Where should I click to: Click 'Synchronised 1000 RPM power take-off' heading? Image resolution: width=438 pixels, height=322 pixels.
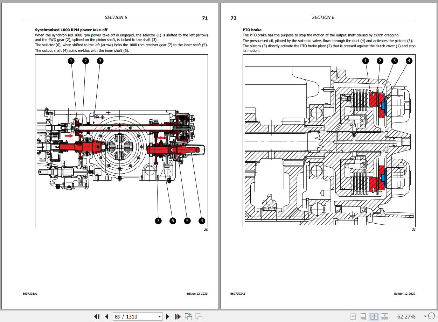click(71, 30)
